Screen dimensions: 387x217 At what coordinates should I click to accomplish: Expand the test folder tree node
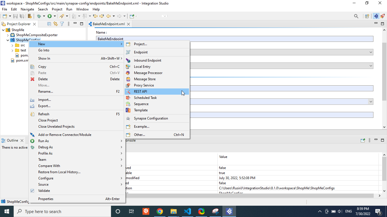pos(12,50)
